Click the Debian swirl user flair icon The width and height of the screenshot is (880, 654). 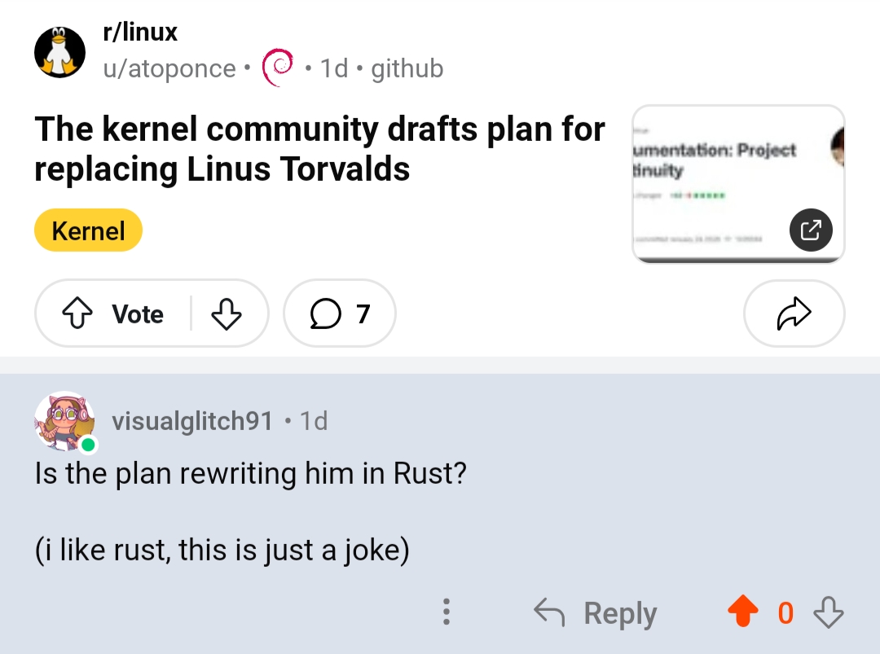(x=278, y=68)
